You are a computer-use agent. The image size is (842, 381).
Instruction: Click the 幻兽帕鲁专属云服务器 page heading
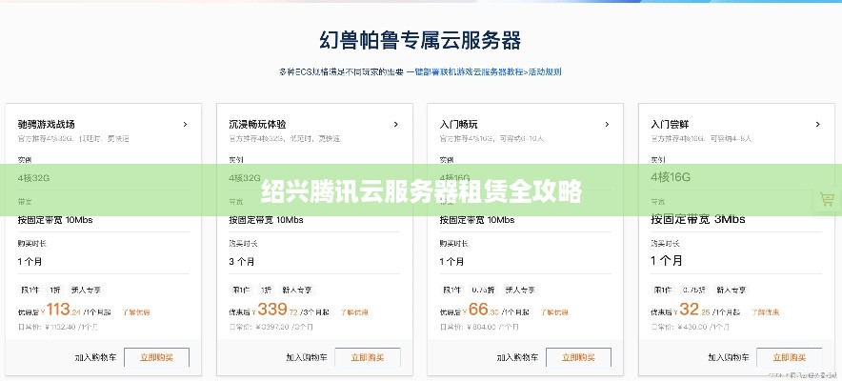[x=420, y=40]
